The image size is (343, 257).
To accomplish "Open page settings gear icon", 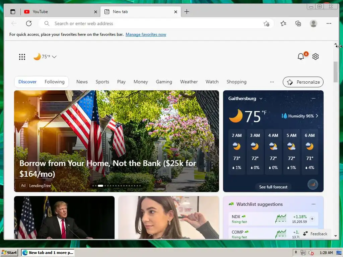I will 316,57.
